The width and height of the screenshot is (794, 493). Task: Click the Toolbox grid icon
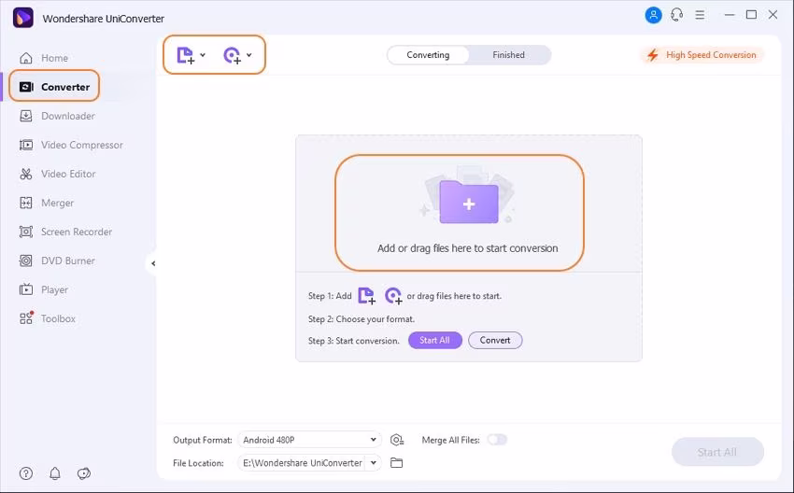click(26, 317)
